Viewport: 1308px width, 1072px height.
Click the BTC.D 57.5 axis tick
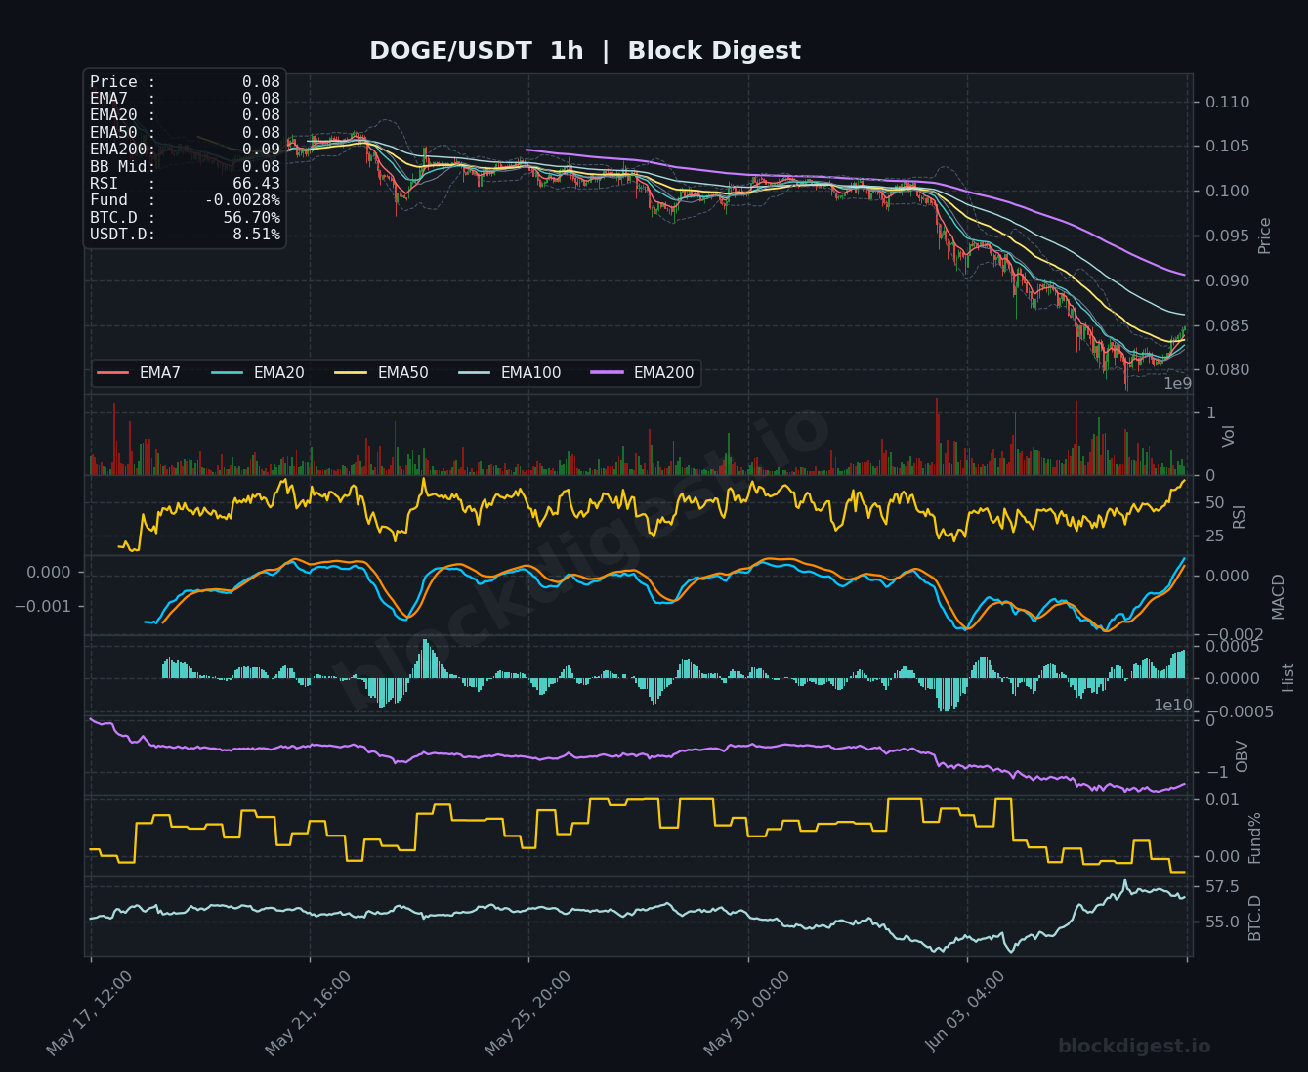[x=1222, y=887]
